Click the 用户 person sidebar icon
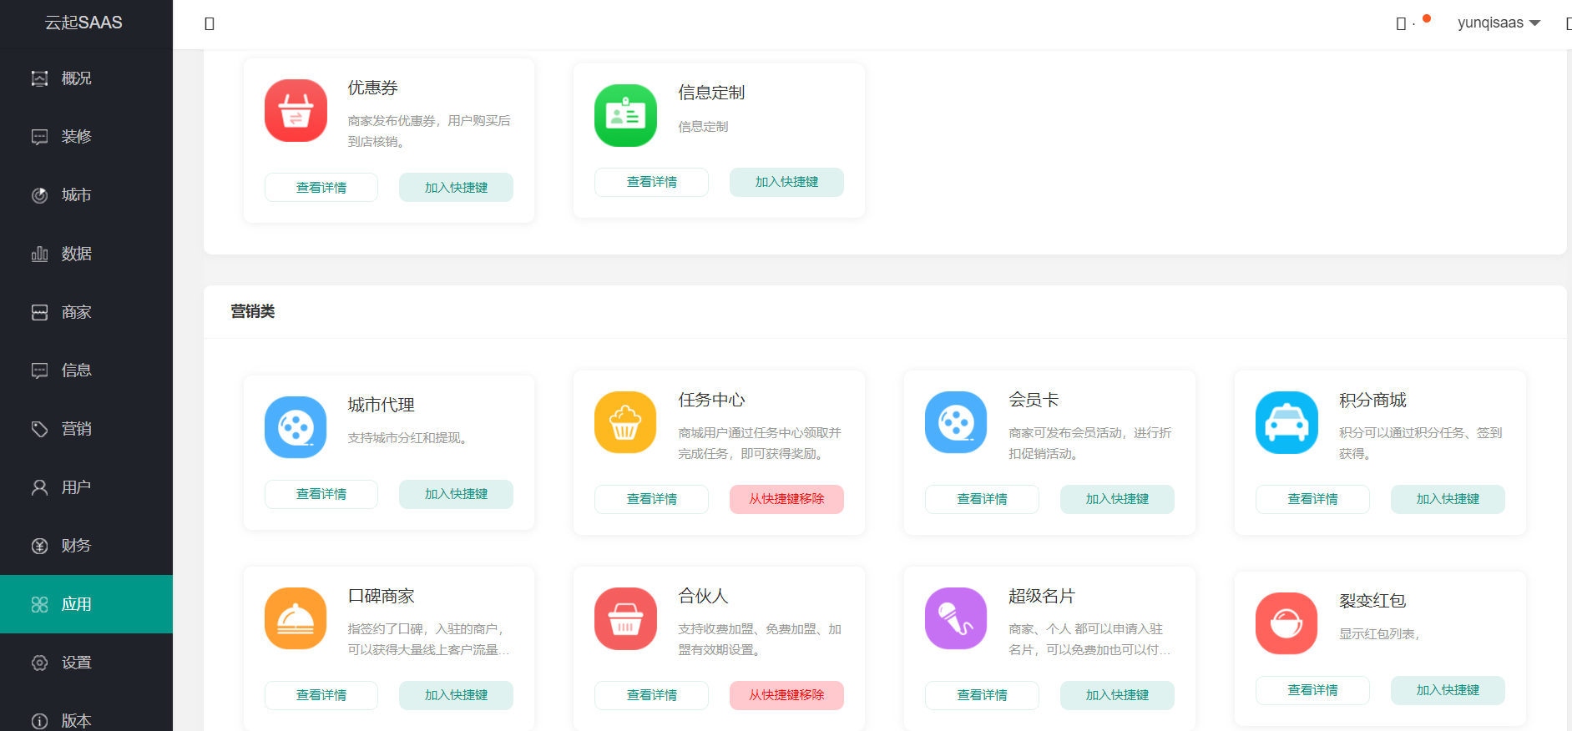The height and width of the screenshot is (731, 1572). (39, 487)
